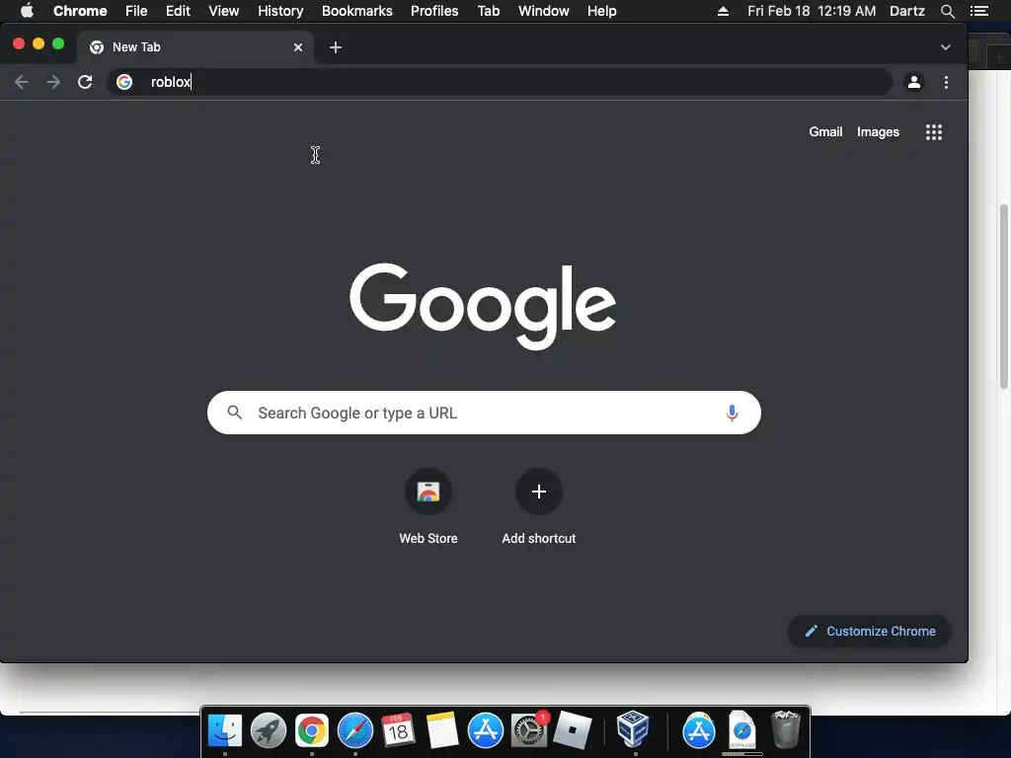Start voice search with the microphone
This screenshot has width=1011, height=758.
(x=732, y=413)
